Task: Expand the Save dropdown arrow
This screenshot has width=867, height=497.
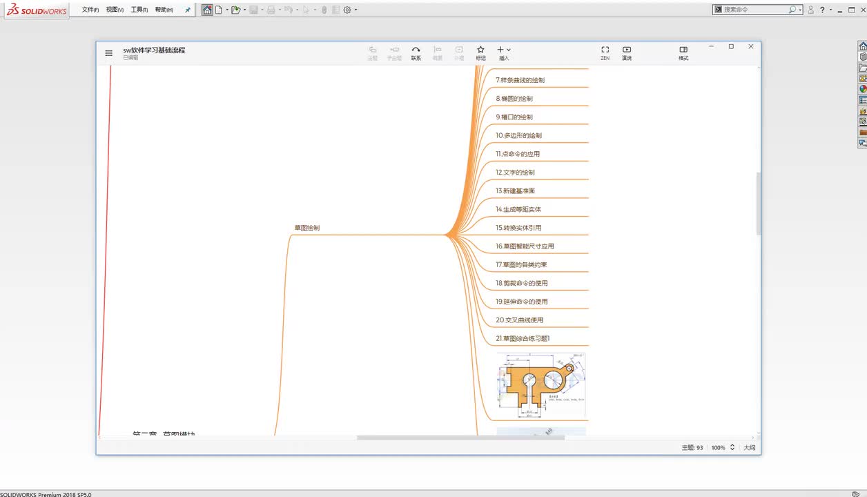Action: (262, 10)
